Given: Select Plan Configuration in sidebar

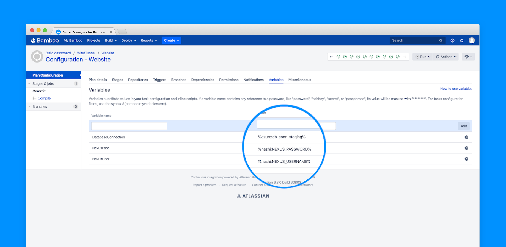Looking at the screenshot, I should click(x=53, y=75).
